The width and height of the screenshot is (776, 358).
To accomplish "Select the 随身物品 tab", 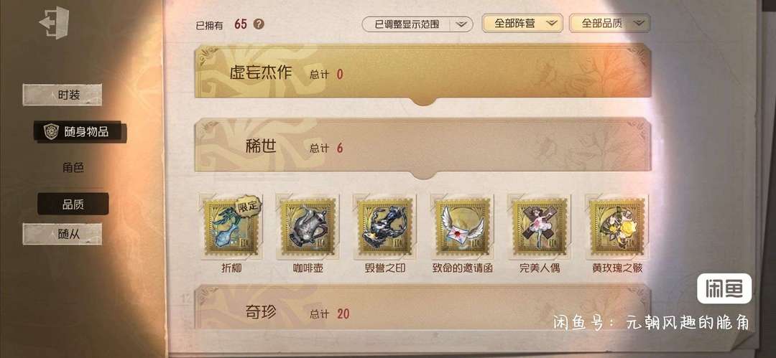I will [79, 131].
